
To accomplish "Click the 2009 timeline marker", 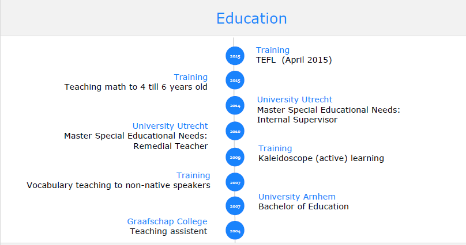I will 235,157.
